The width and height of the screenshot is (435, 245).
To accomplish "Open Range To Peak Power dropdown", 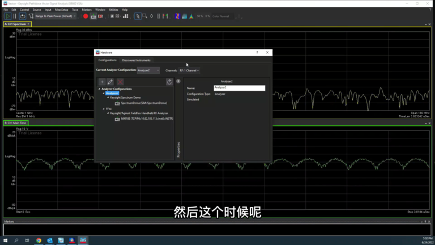I will click(56, 16).
